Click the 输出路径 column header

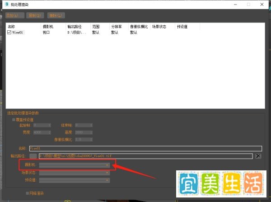tap(75, 27)
